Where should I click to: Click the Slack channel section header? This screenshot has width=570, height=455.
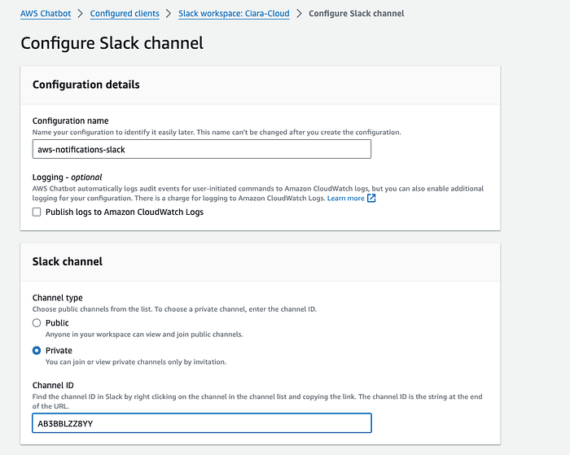click(68, 261)
